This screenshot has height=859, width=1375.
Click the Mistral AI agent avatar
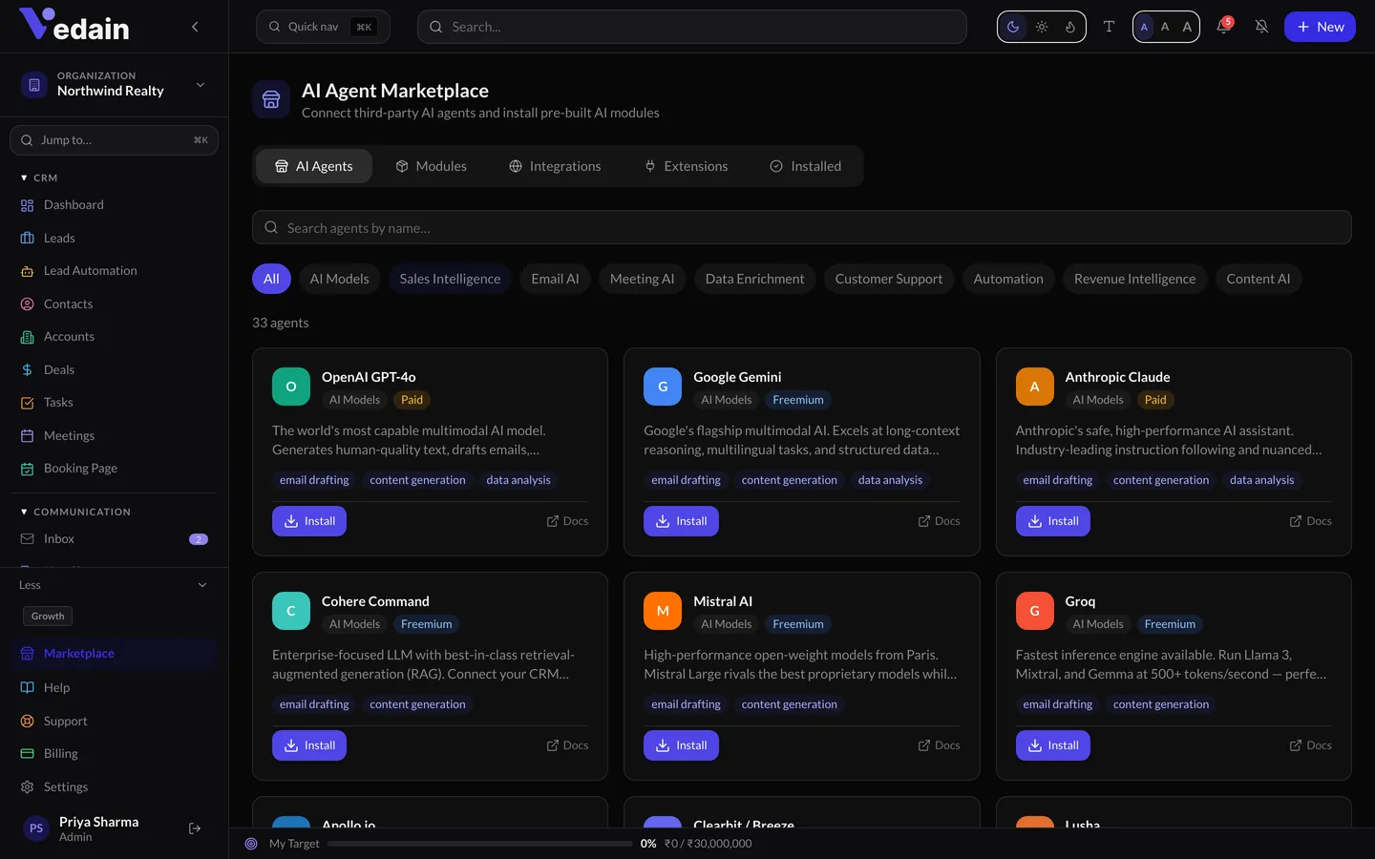tap(663, 611)
